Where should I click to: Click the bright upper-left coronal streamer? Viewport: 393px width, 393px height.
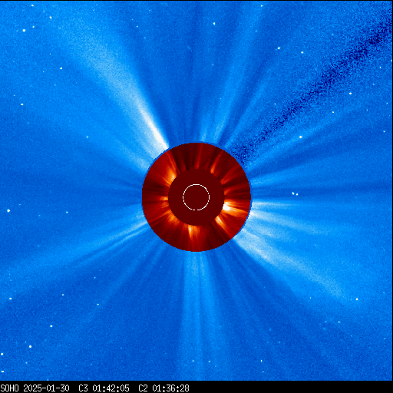(133, 97)
